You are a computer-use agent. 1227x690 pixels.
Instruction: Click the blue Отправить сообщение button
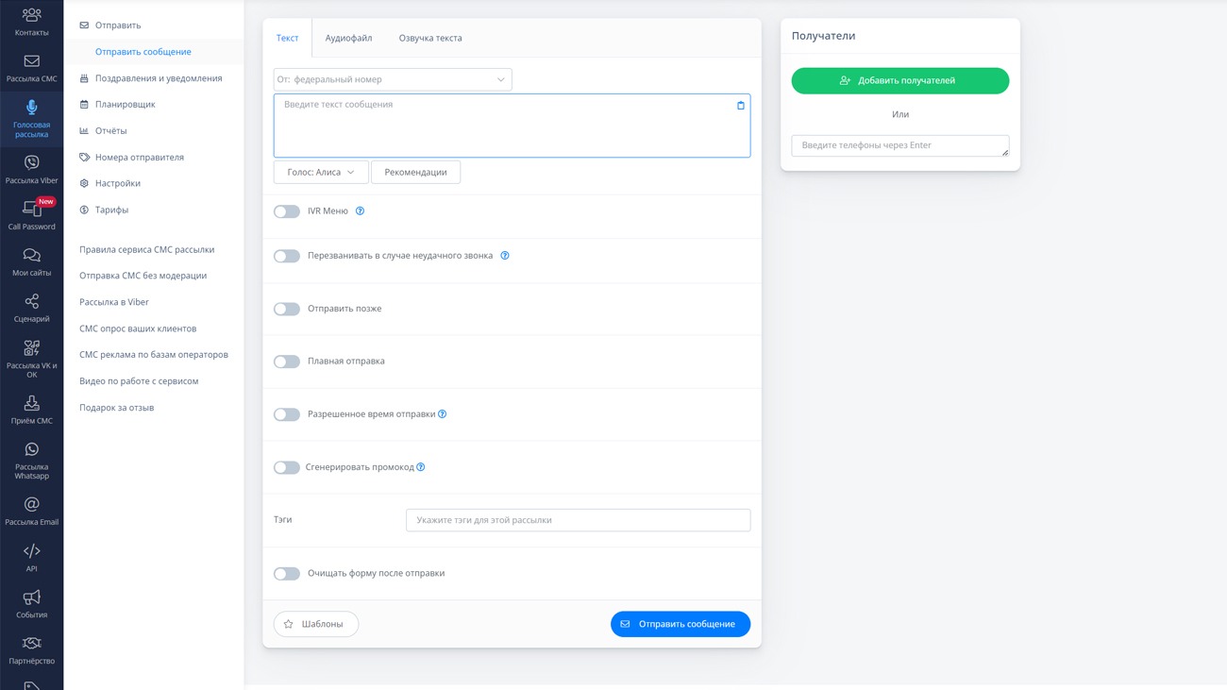[680, 624]
